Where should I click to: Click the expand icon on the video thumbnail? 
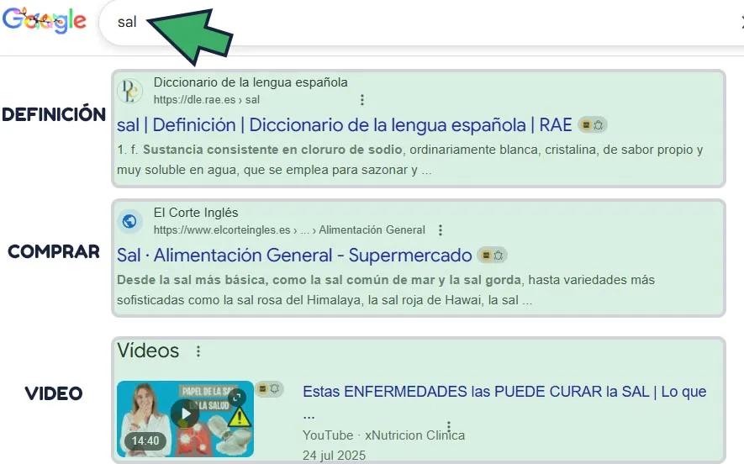tap(237, 397)
